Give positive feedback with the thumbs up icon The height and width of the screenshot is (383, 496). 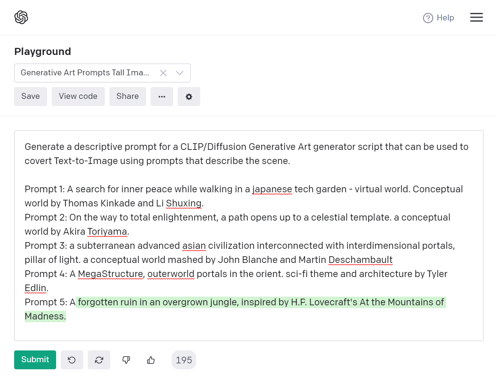151,359
